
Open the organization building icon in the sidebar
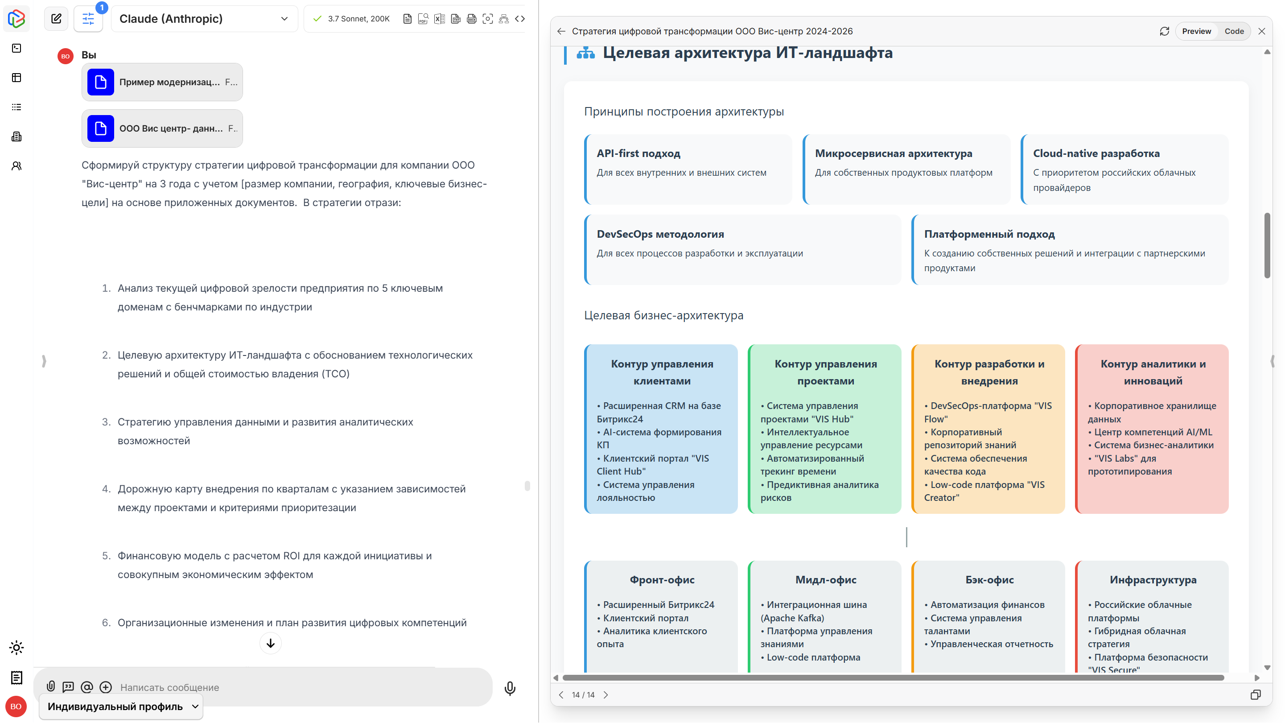(16, 136)
